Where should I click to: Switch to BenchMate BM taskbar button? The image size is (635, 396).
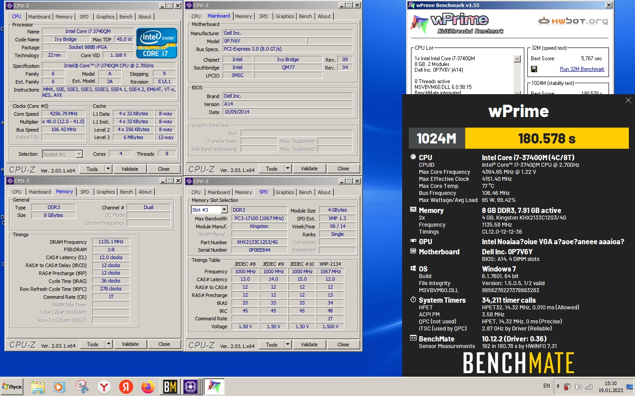(170, 387)
